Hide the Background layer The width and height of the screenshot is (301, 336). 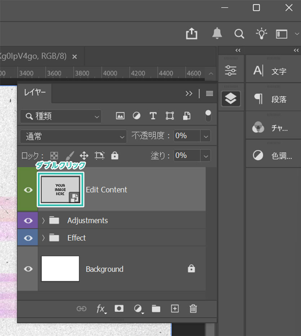tap(28, 269)
